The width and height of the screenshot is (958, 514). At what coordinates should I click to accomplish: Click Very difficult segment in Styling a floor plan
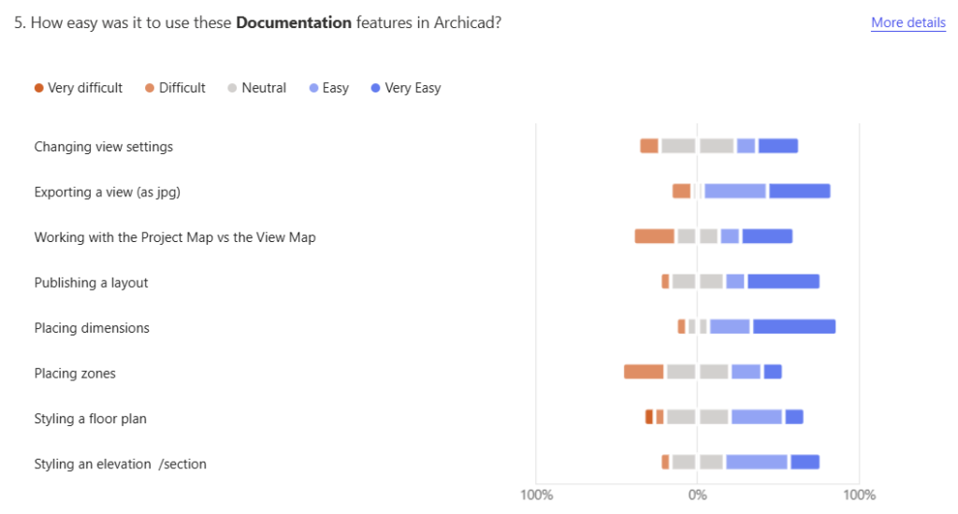click(649, 417)
